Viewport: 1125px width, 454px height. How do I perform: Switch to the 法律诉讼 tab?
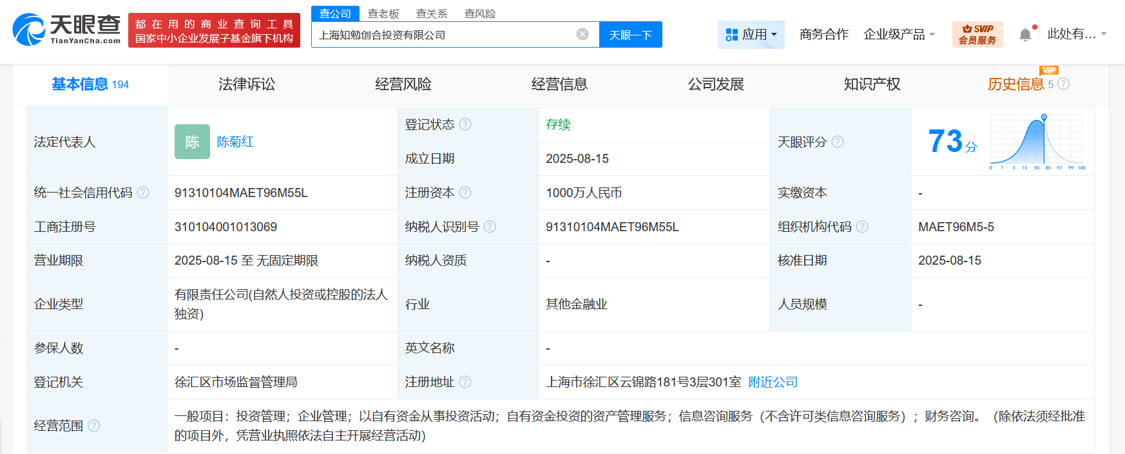(247, 84)
